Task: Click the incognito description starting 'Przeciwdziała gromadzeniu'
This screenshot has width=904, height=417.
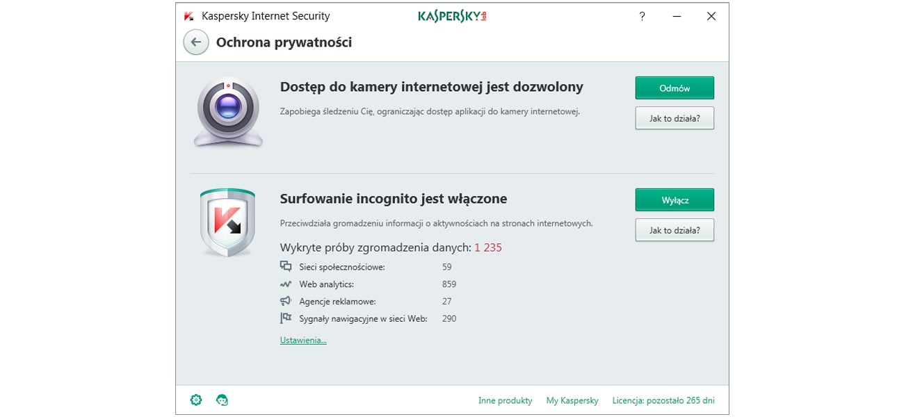Action: coord(436,223)
